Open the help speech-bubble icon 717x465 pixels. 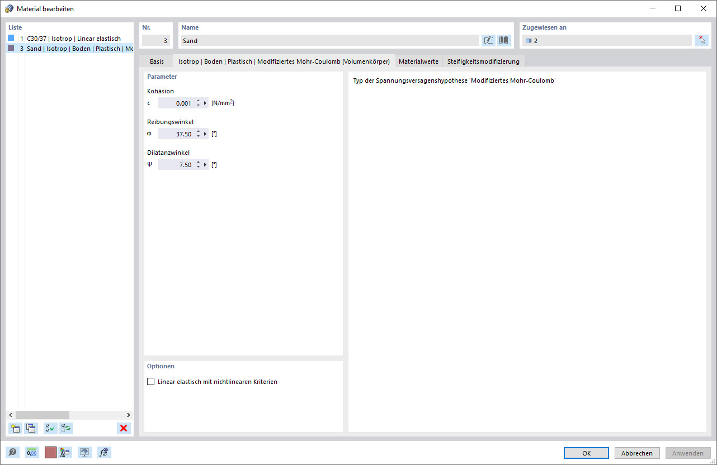(x=12, y=453)
